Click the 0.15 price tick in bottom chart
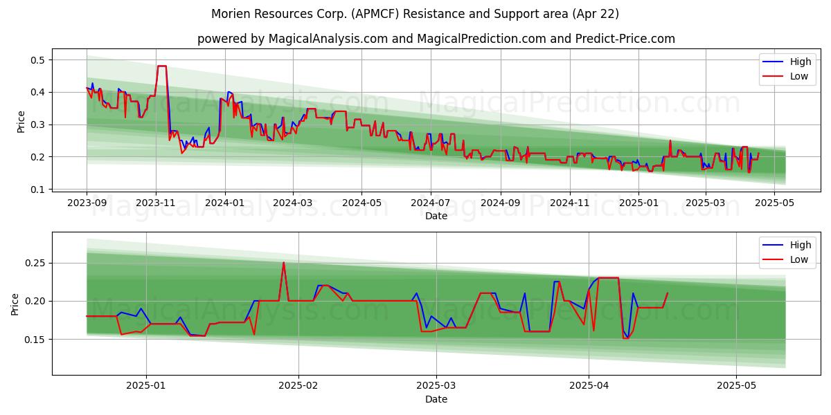The width and height of the screenshot is (831, 415). click(35, 340)
